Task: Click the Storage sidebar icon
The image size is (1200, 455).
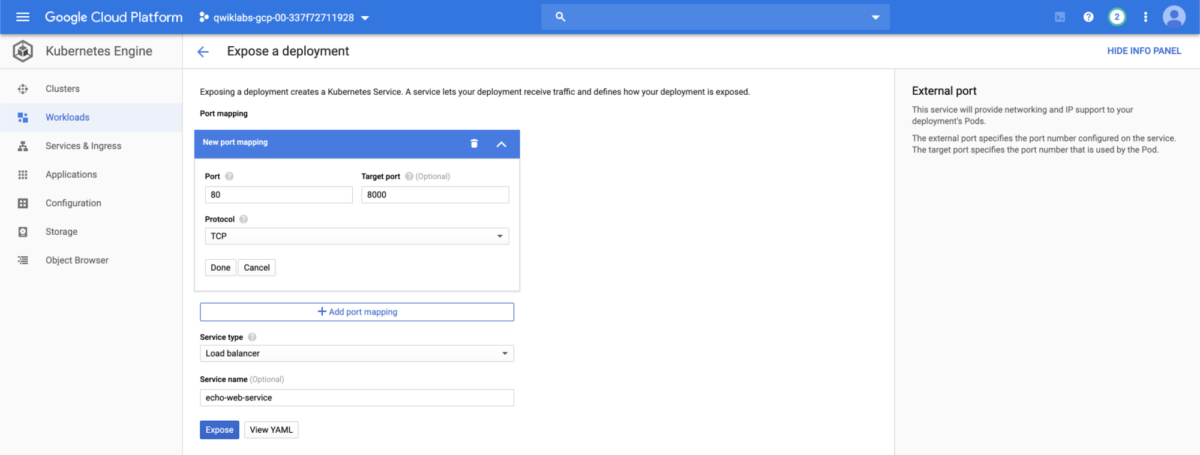Action: click(23, 232)
